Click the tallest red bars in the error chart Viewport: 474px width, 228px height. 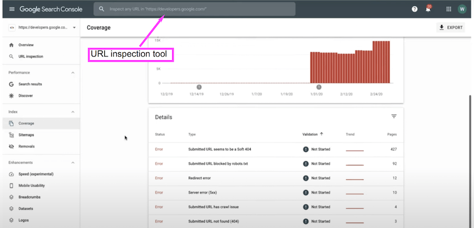click(381, 62)
